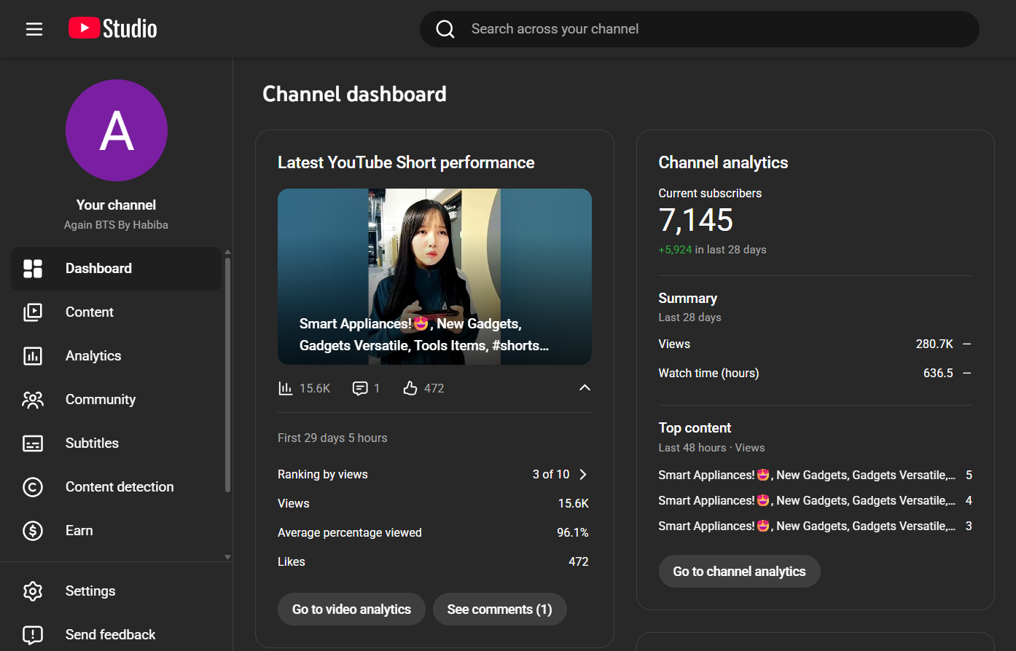This screenshot has height=651, width=1016.
Task: Open the hamburger navigation menu
Action: click(34, 29)
